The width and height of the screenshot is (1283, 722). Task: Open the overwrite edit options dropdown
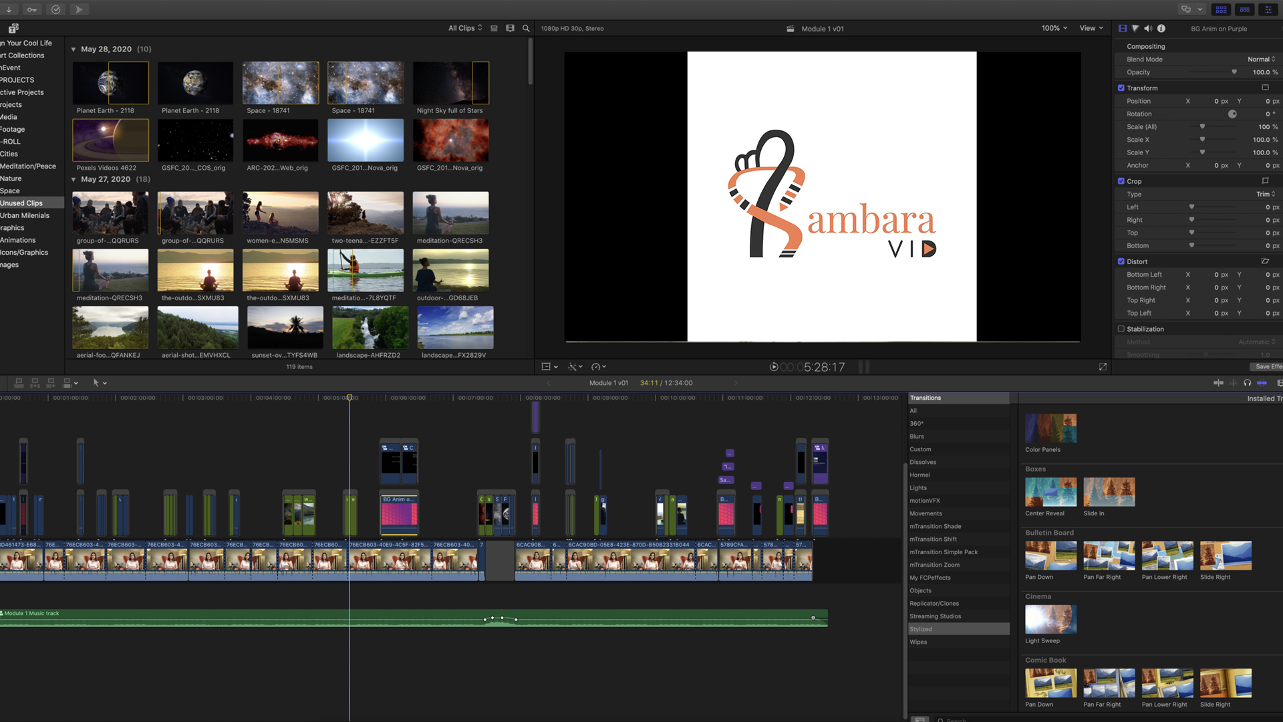coord(70,382)
